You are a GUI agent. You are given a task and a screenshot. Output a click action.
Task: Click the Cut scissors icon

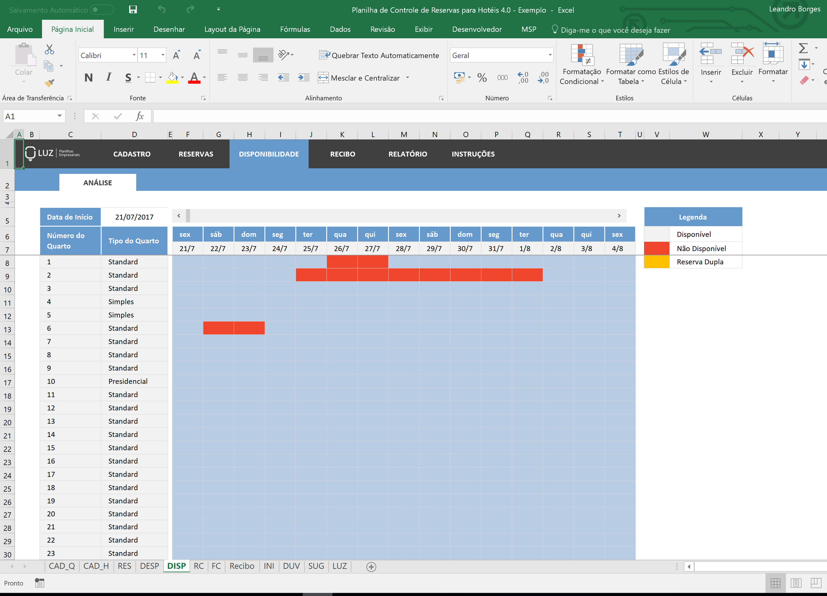point(49,50)
